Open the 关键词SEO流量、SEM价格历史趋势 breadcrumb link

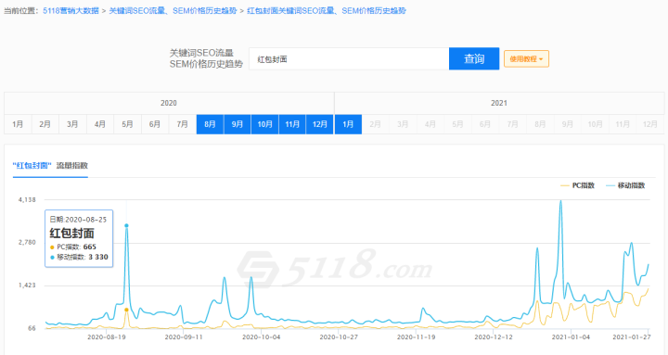(173, 10)
